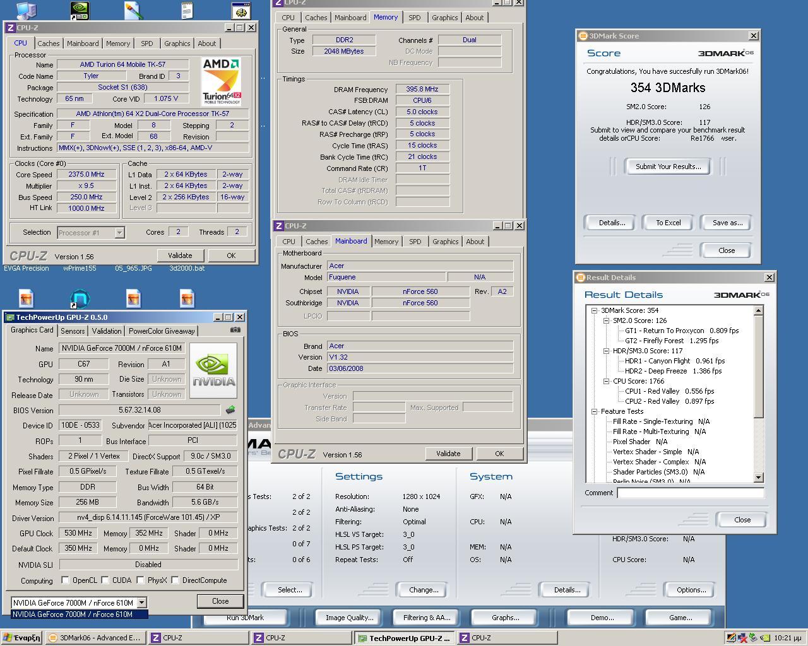Select GT1 - Return To Proxycon result row

[681, 331]
